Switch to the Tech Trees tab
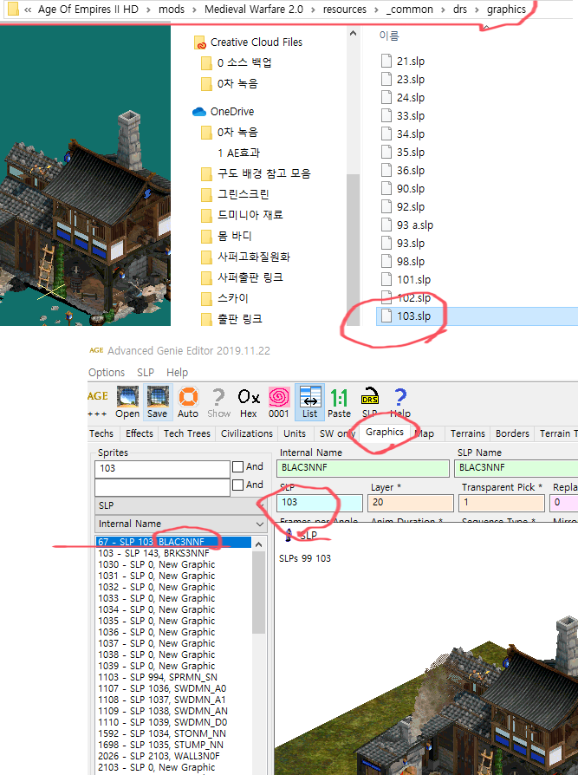The height and width of the screenshot is (775, 578). (x=186, y=433)
